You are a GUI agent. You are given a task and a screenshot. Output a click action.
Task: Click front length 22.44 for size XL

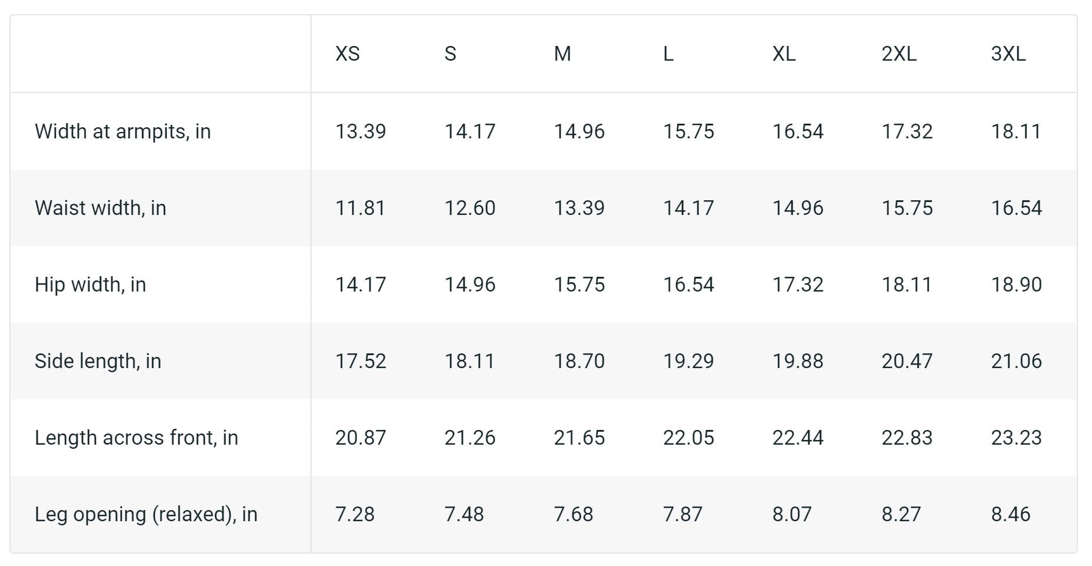(x=798, y=438)
